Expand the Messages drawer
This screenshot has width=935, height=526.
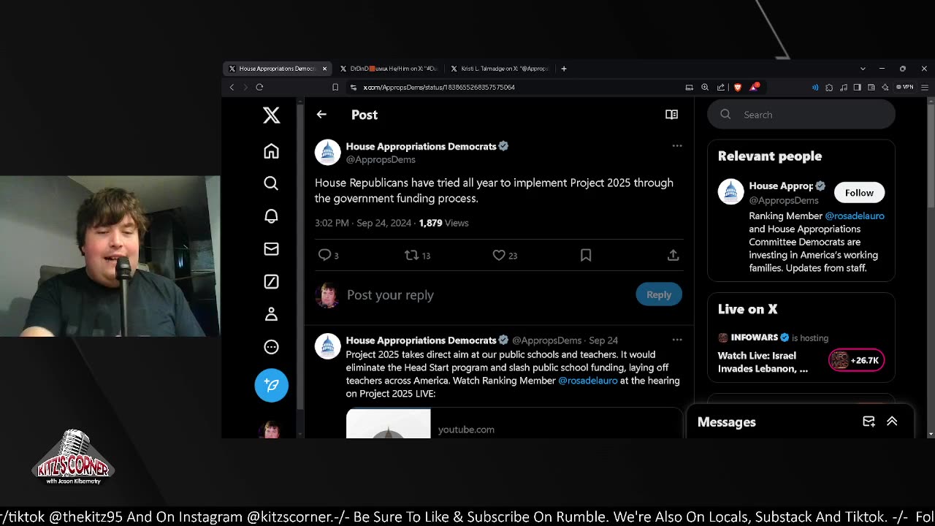(892, 422)
